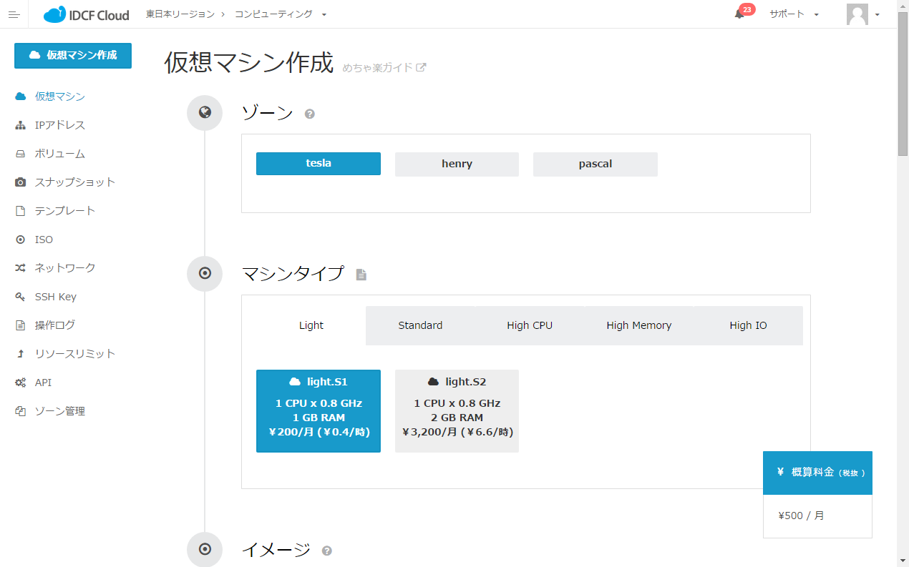The image size is (909, 567).
Task: Expand the user avatar account menu
Action: coord(862,14)
